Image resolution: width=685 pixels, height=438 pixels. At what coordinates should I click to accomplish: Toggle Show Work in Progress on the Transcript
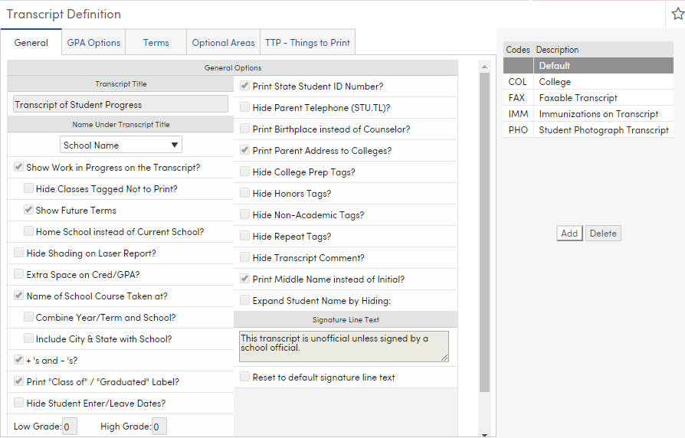tap(18, 167)
